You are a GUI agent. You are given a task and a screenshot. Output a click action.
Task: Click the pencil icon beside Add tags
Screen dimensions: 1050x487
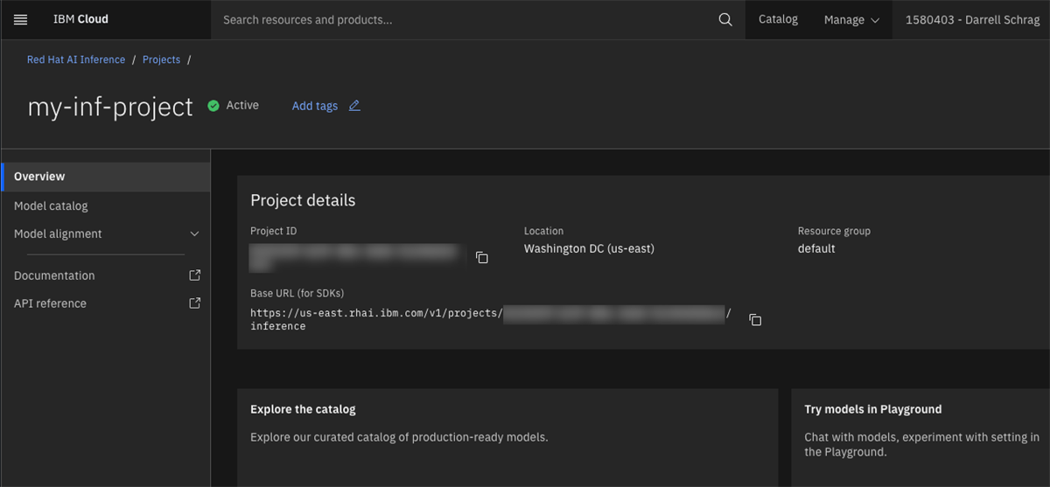click(x=354, y=106)
